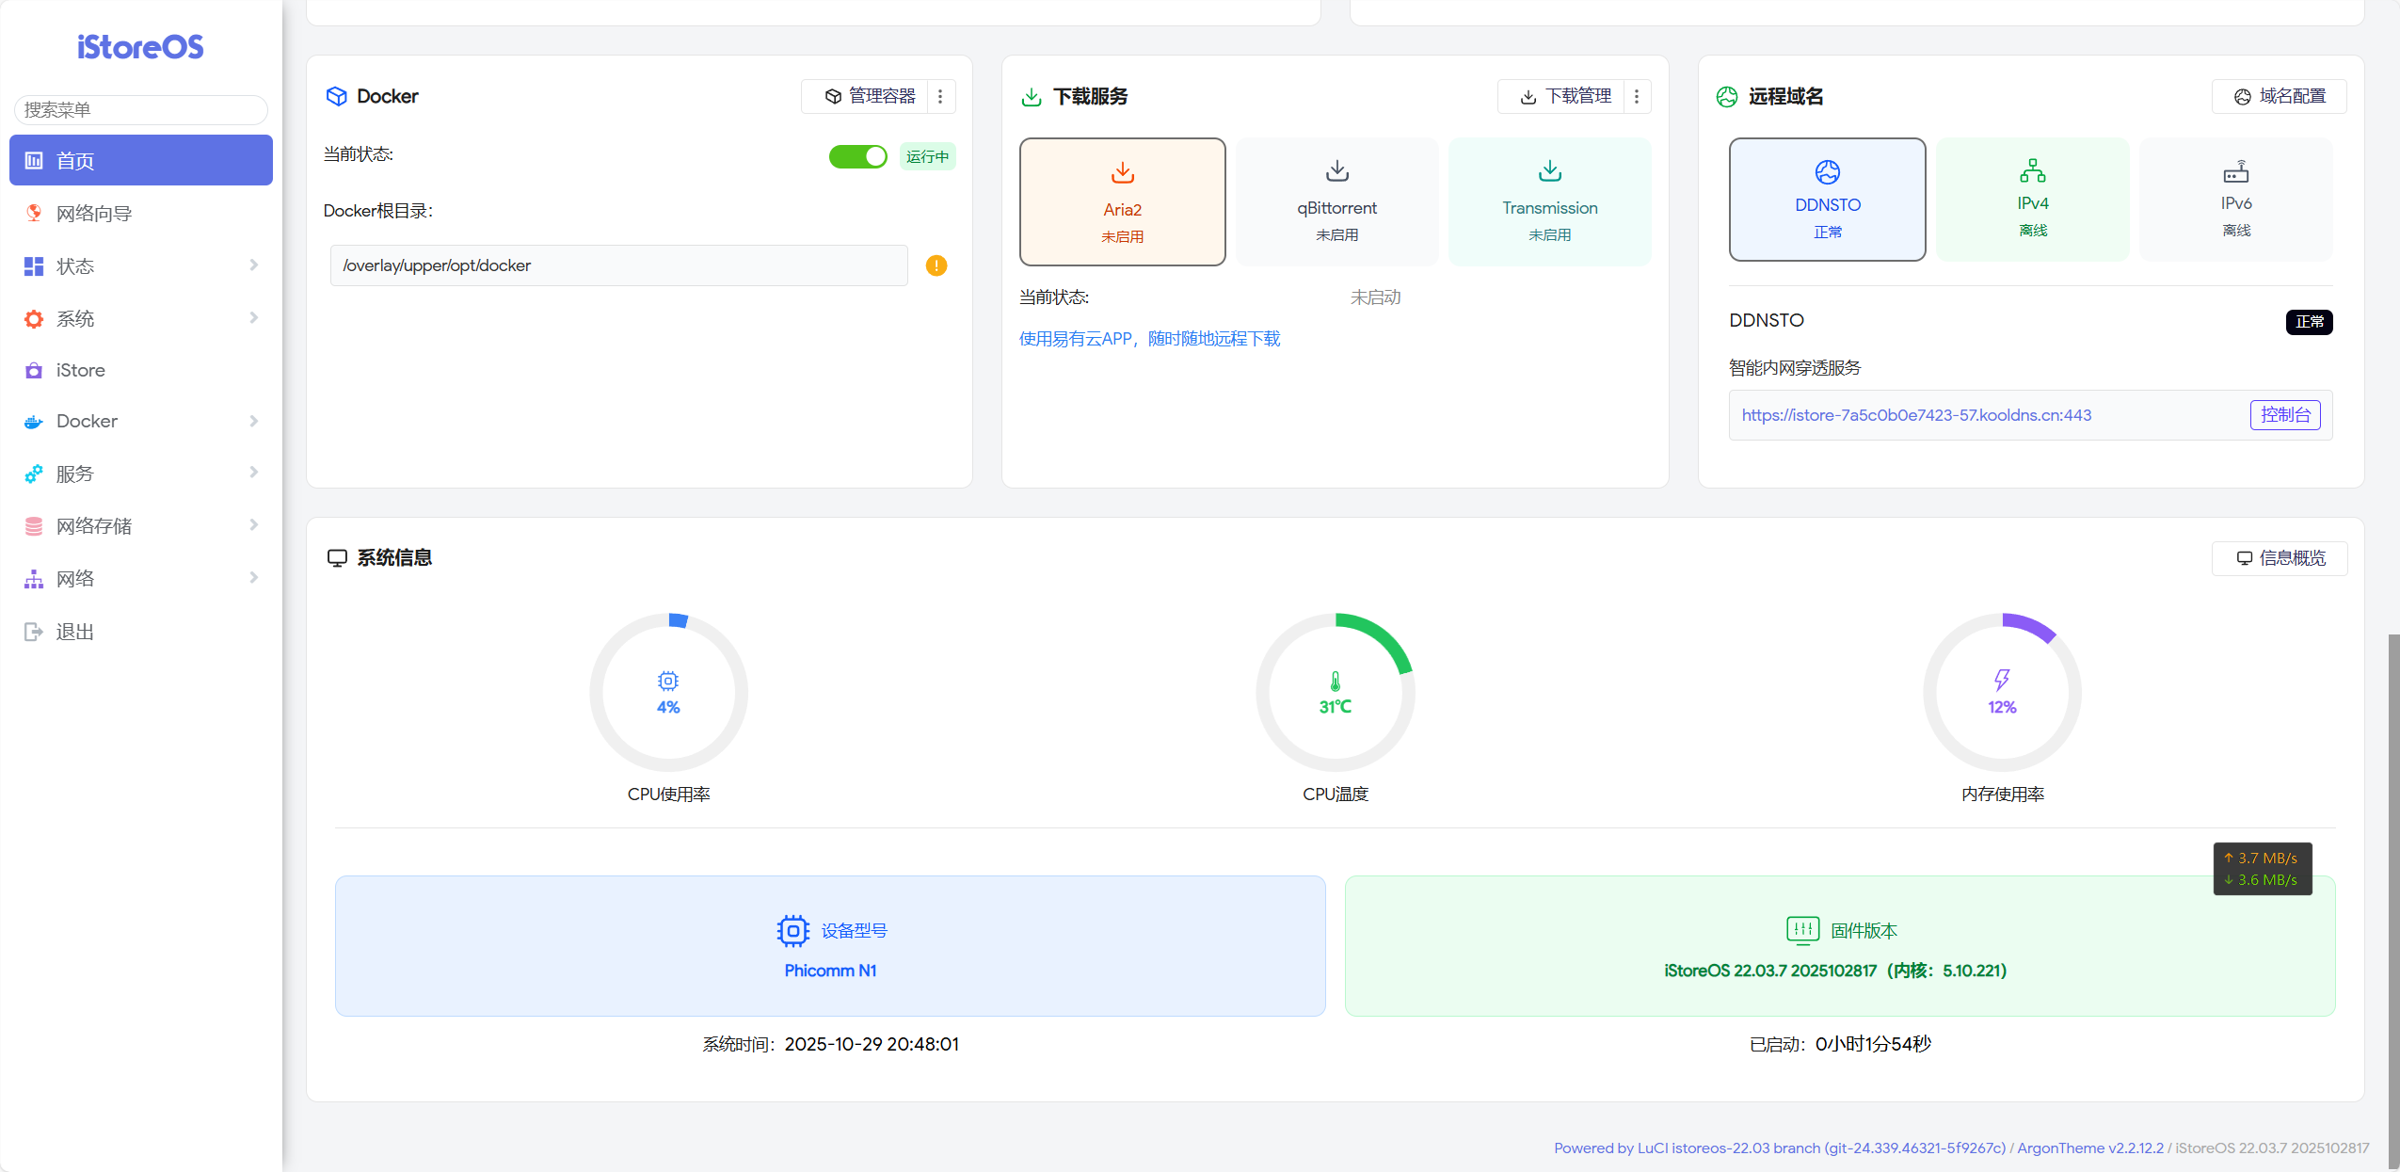Image resolution: width=2400 pixels, height=1172 pixels.
Task: Click the 管理容器 button
Action: tap(870, 96)
